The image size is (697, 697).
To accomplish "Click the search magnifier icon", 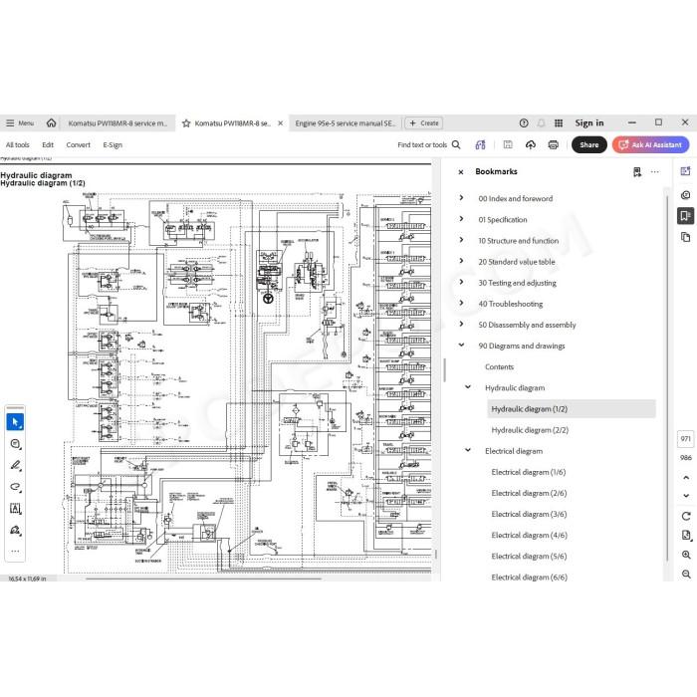I will (456, 144).
